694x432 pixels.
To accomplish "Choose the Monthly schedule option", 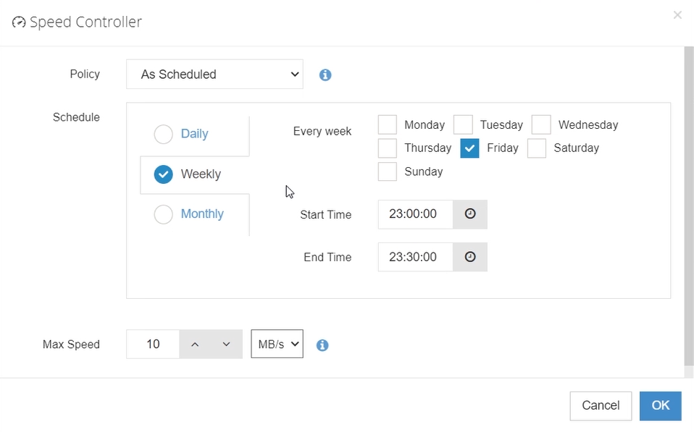I will (163, 214).
